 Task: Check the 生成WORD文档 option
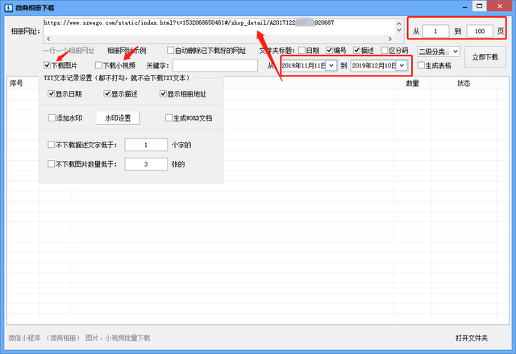click(x=169, y=118)
